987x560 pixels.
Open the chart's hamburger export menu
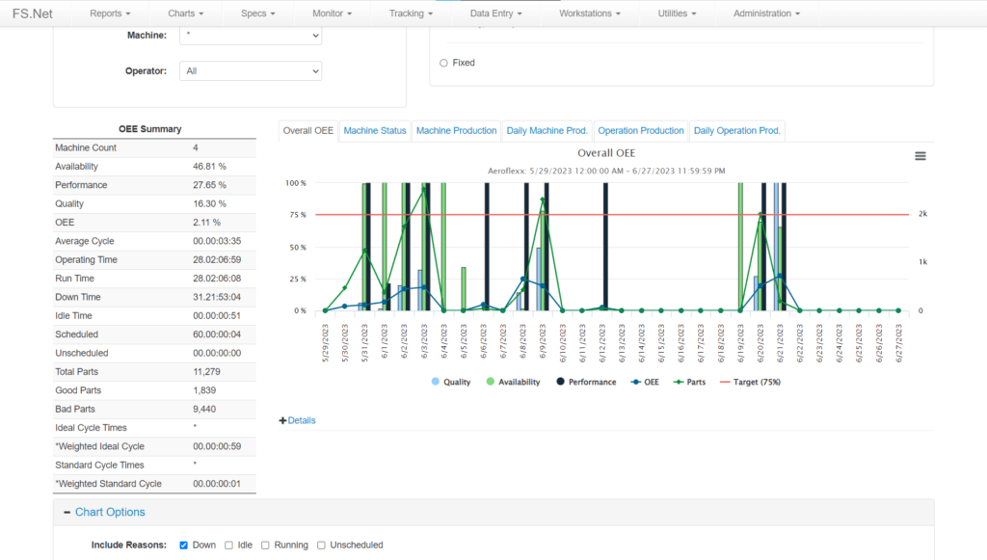point(920,155)
